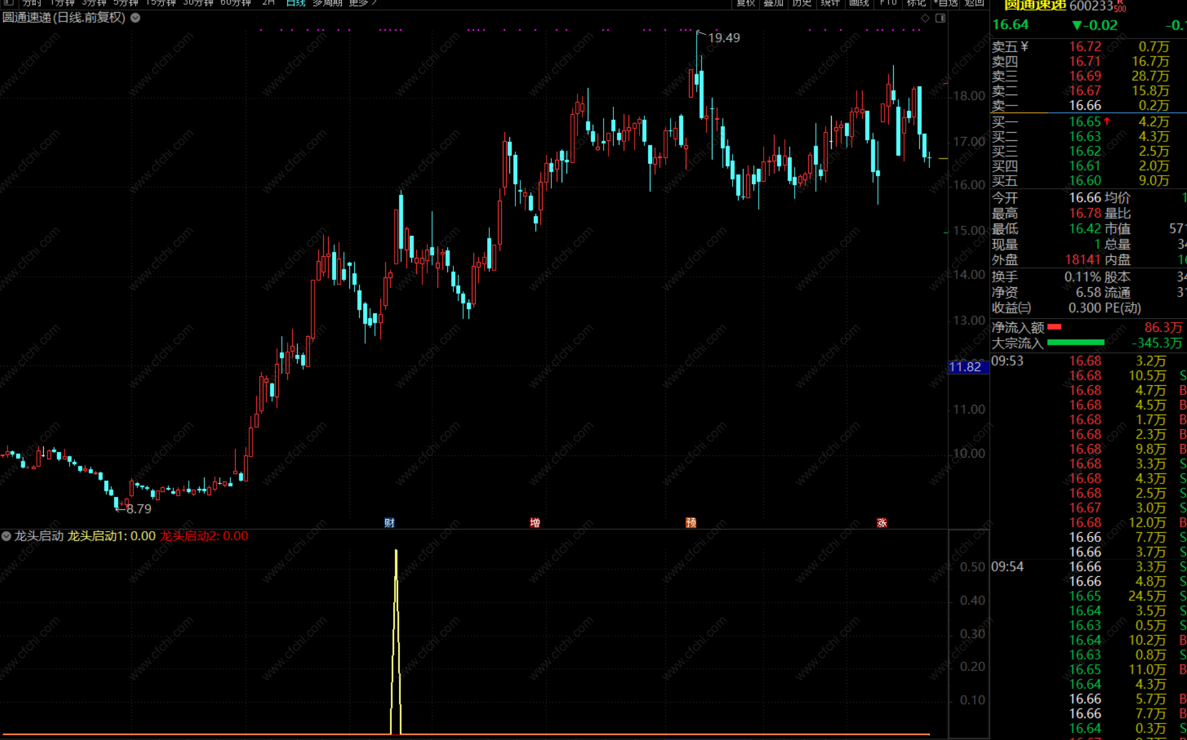Open the 画线 drawing tools button
Viewport: 1187px width, 740px height.
coord(859,3)
